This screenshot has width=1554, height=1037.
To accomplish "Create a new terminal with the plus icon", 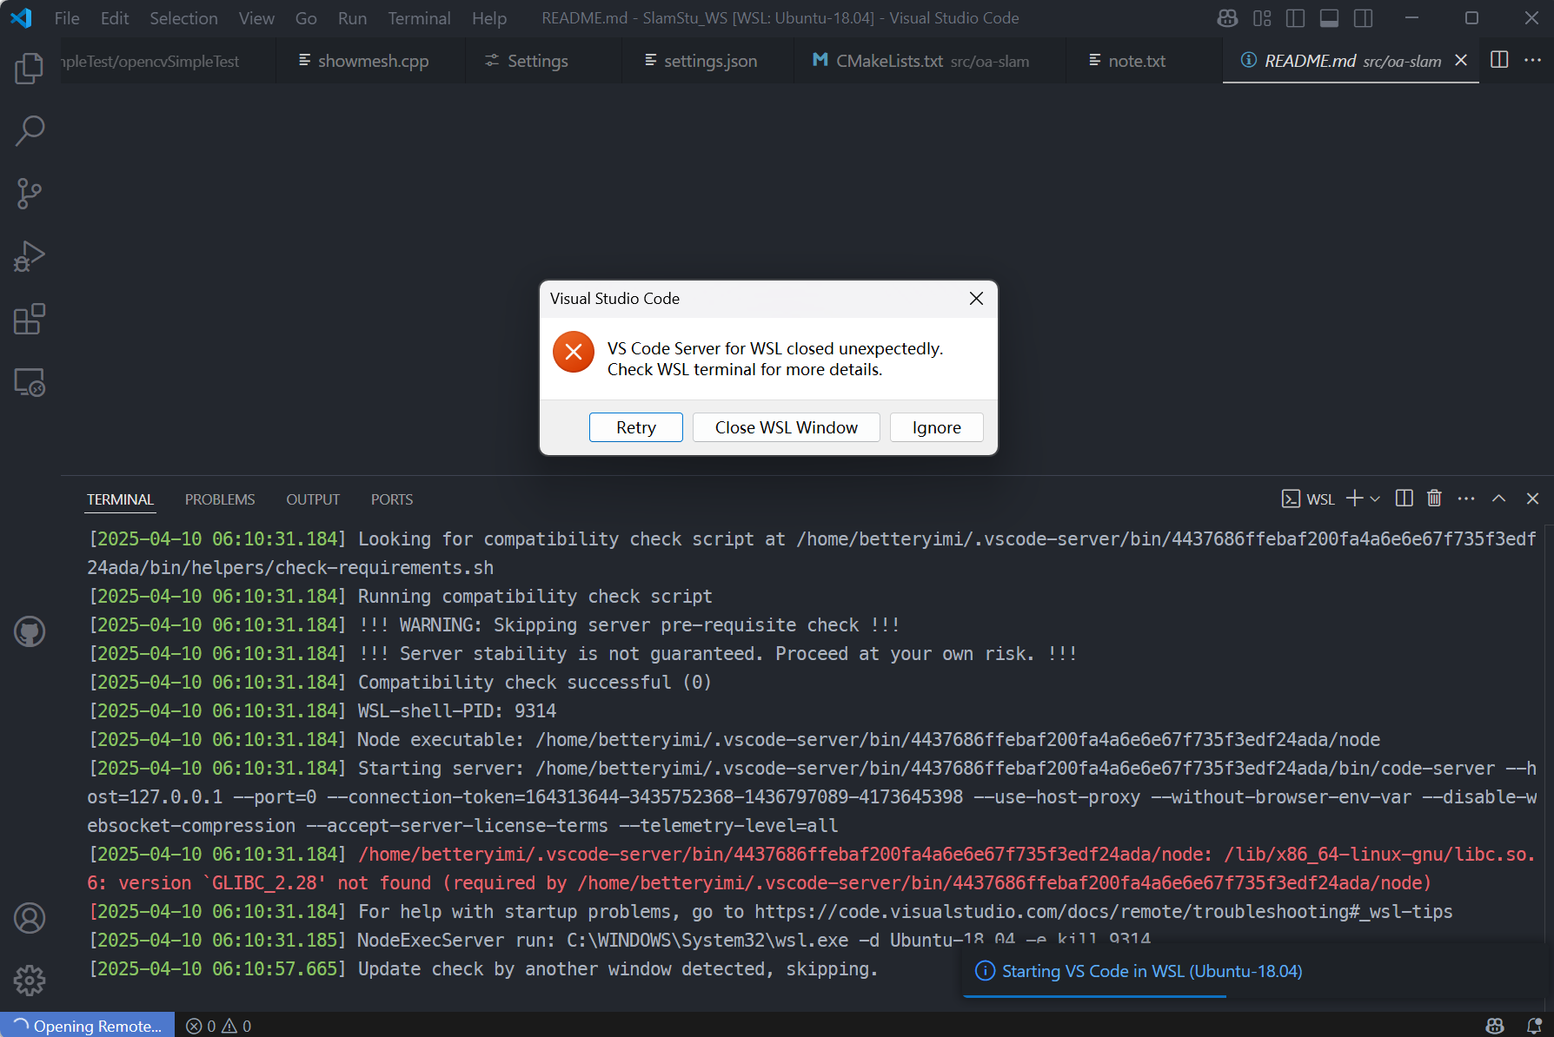I will pos(1352,498).
